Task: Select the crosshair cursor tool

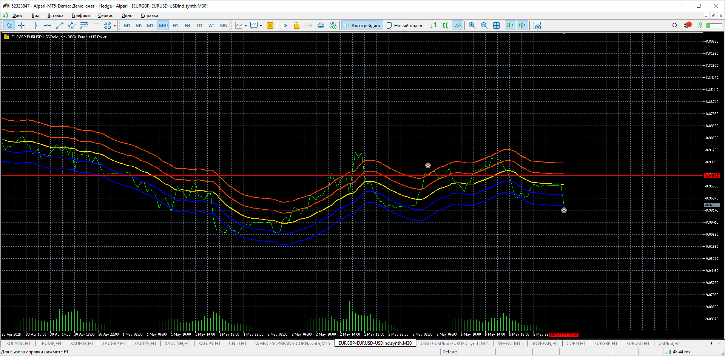Action: (22, 26)
